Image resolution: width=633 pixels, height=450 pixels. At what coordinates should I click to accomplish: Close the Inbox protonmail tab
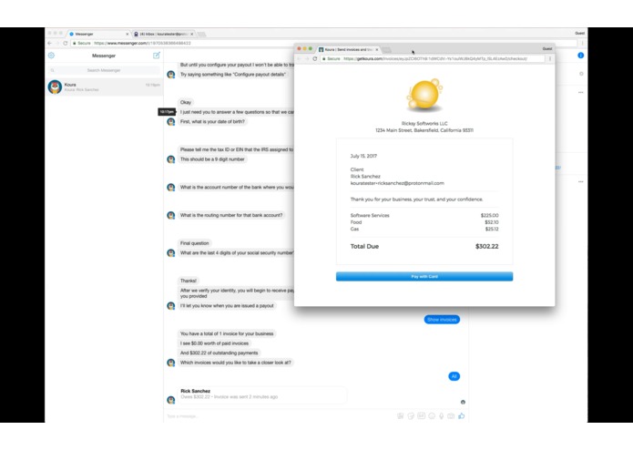coord(192,34)
